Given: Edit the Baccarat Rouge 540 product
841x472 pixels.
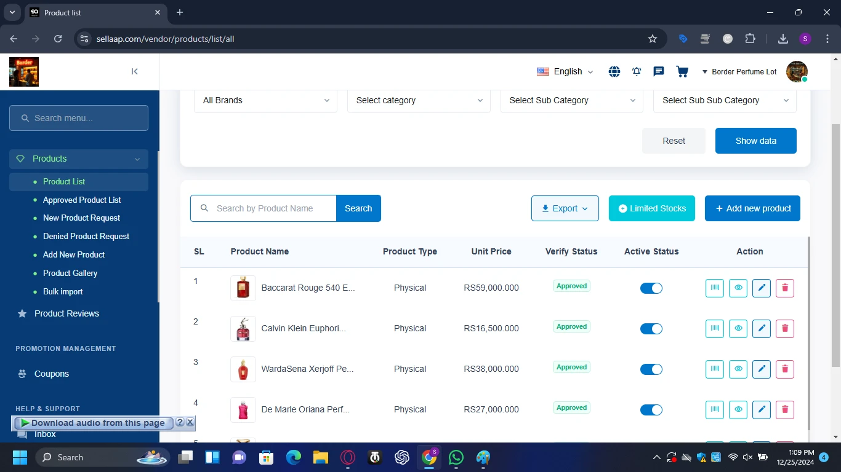Looking at the screenshot, I should click(762, 288).
